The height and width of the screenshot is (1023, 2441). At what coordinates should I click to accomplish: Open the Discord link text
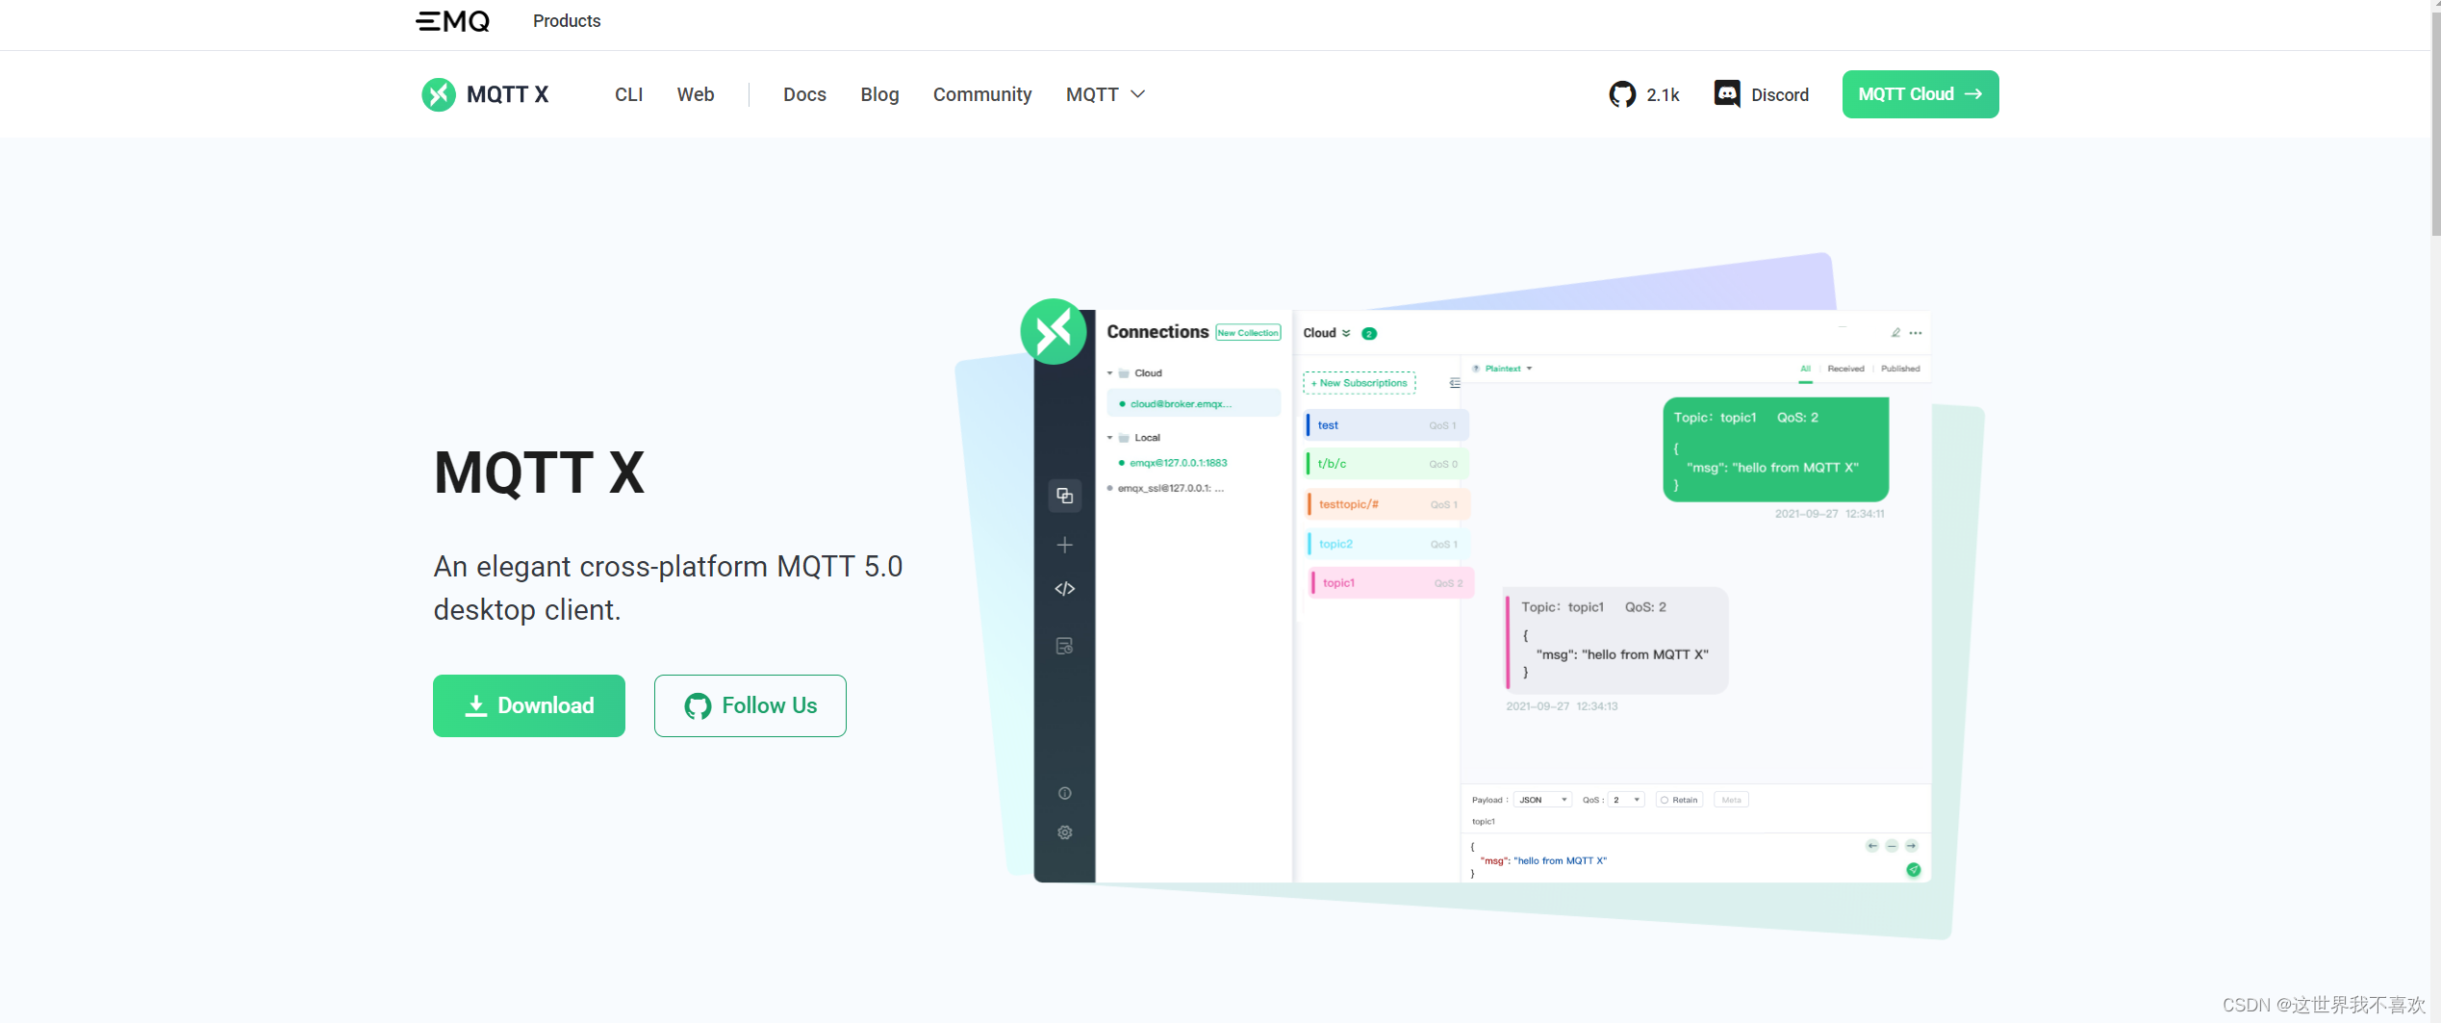click(x=1779, y=95)
